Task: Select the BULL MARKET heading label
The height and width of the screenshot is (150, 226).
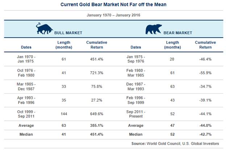Action: (x=68, y=33)
